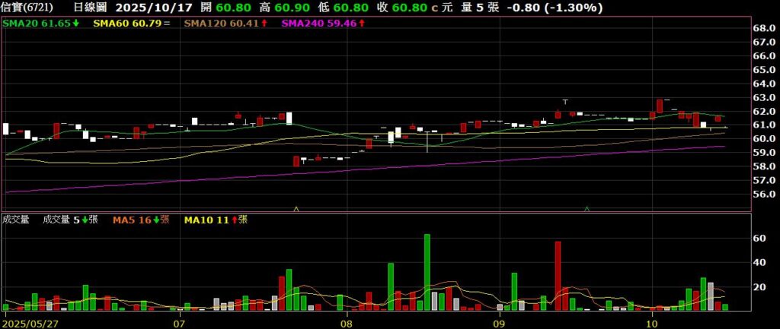
Task: Click the tallest green volume bar
Action: (x=427, y=272)
